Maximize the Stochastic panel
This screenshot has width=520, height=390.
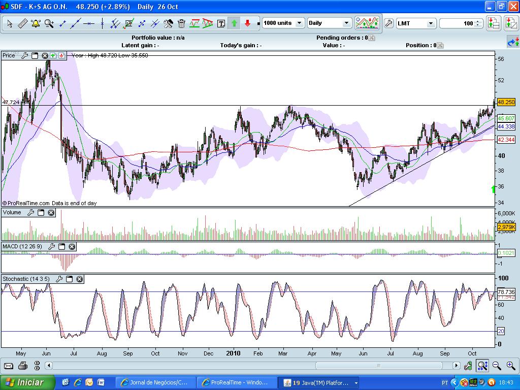pyautogui.click(x=69, y=279)
